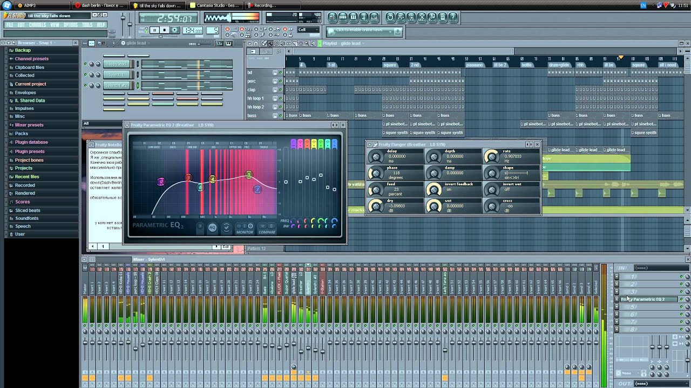Toggle mute on bd playlist track
The height and width of the screenshot is (388, 691).
[281, 73]
